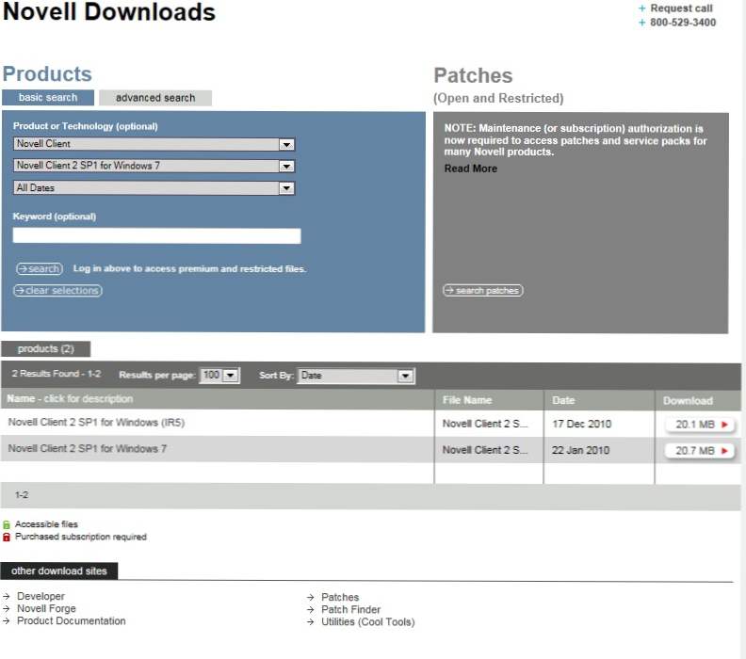Viewport: 746px width, 659px height.
Task: Click the File Name column header
Action: pos(467,400)
